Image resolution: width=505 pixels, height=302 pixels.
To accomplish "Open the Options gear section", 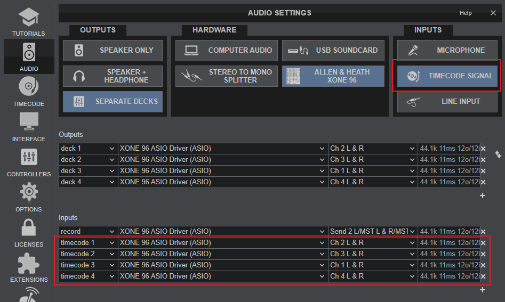I will (x=28, y=197).
